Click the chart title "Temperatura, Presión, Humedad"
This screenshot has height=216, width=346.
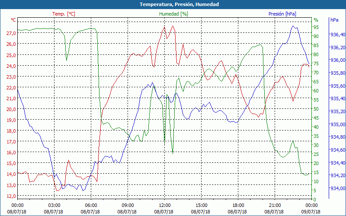point(179,4)
